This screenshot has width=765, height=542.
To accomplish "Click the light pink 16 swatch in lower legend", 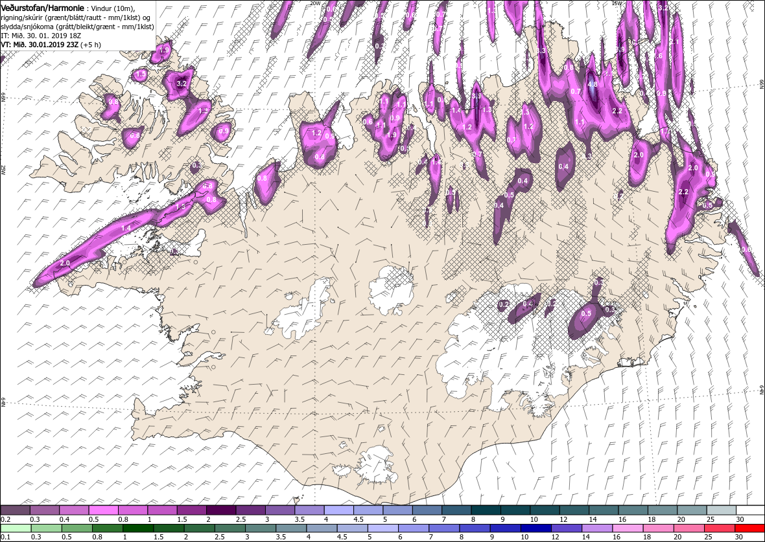I will tap(627, 528).
